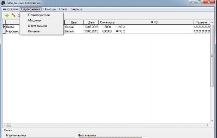Click the horizontal scrollbar's right arrow
Viewport: 217px width, 138px height.
[208, 125]
